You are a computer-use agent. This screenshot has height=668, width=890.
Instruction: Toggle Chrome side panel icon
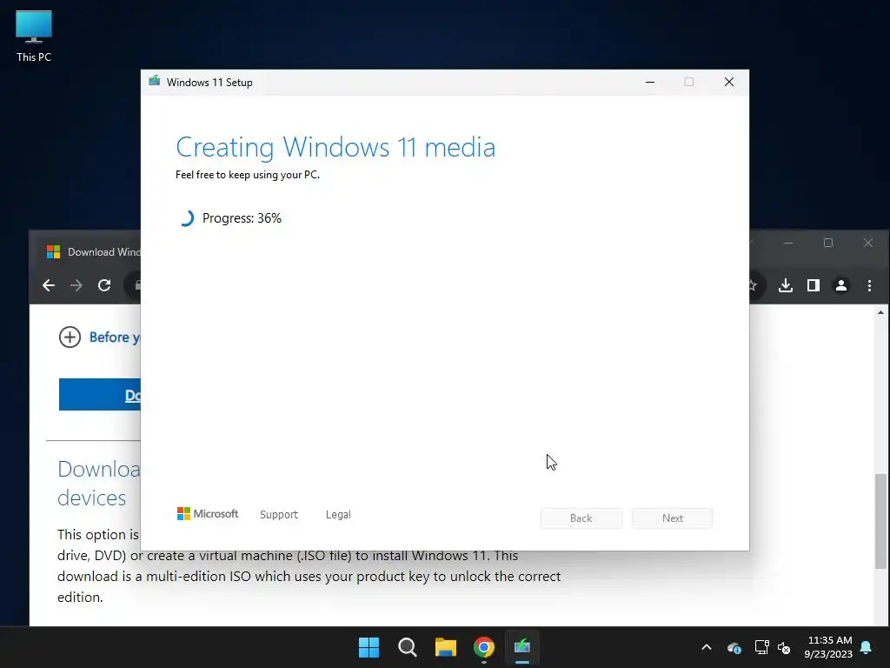coord(814,285)
